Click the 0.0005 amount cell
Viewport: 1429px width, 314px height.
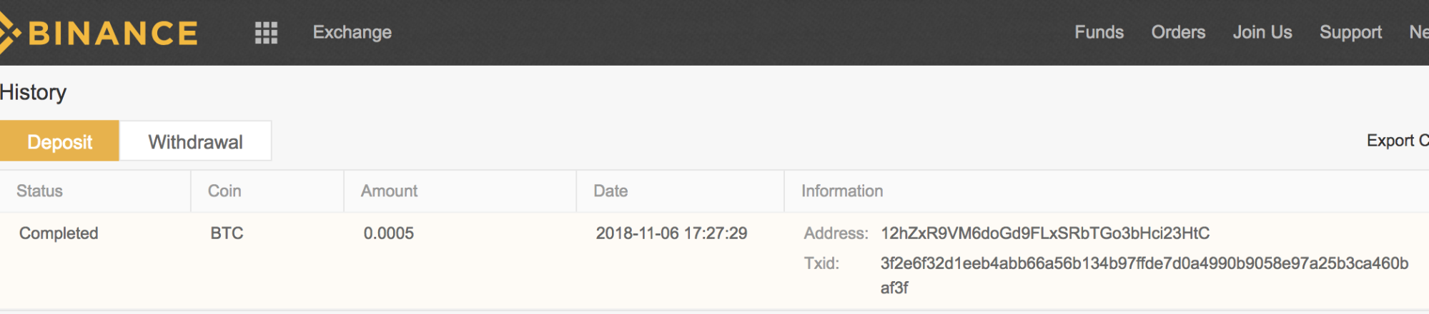(389, 233)
